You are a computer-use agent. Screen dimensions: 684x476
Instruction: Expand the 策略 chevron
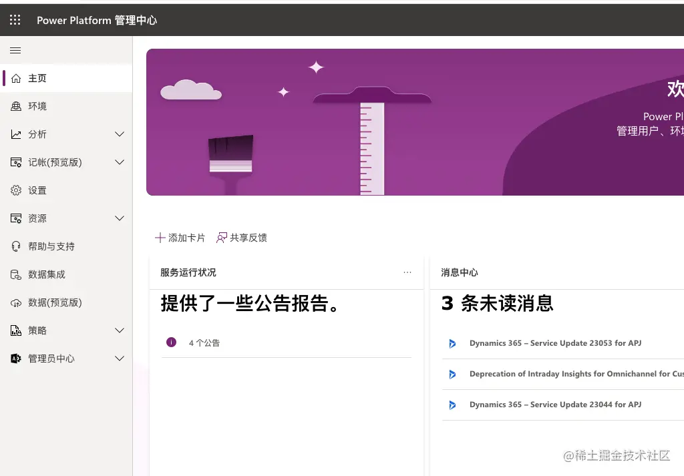point(120,330)
